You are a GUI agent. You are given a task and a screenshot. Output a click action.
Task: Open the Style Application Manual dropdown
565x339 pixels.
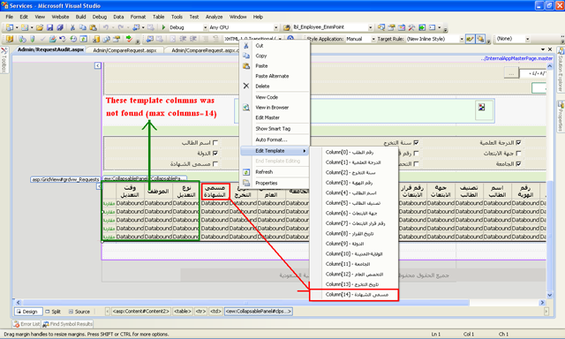[373, 39]
